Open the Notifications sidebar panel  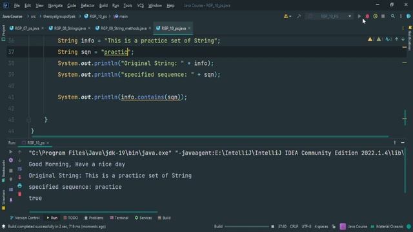410,38
